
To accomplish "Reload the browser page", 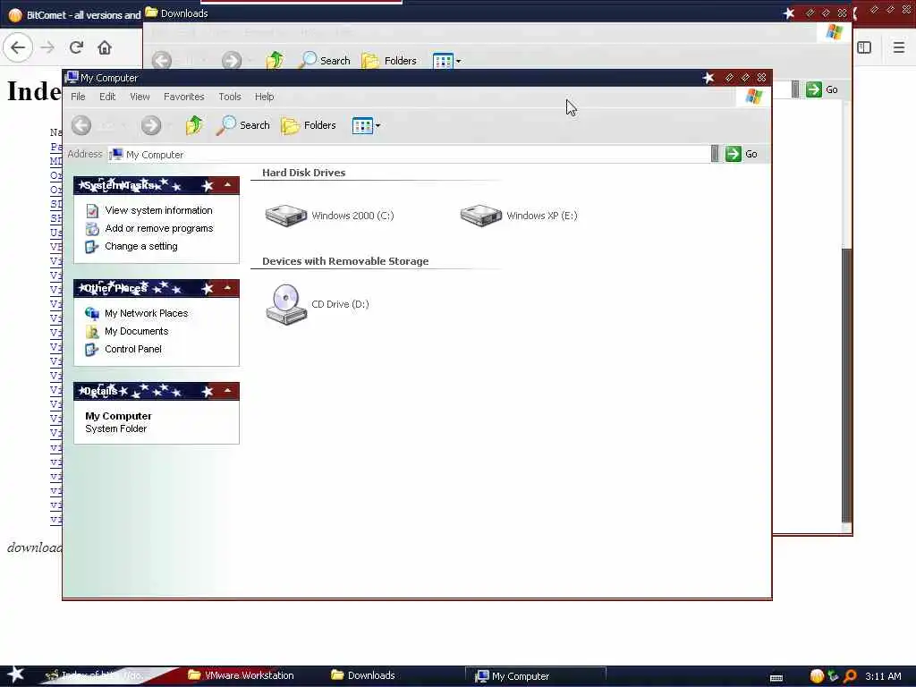I will (x=76, y=47).
